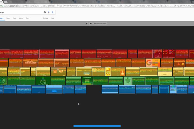
Task: Click the orange Atari Breakout title brick
Action: tap(31, 63)
